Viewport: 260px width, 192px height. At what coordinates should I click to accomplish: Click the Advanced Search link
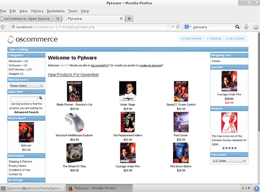(26, 112)
